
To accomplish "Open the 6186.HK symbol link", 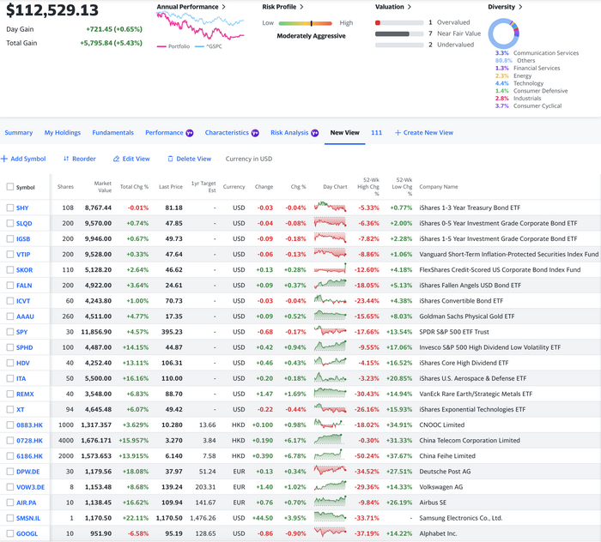I will tap(29, 456).
